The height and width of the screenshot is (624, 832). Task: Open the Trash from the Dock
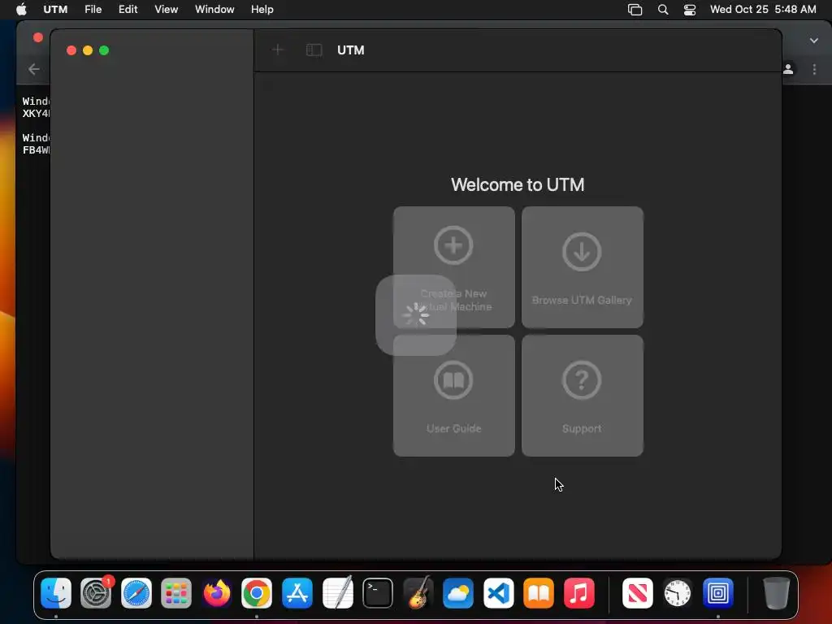tap(776, 592)
